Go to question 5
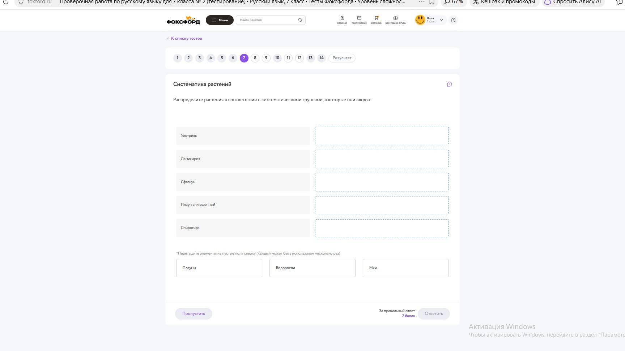The image size is (625, 351). click(222, 58)
